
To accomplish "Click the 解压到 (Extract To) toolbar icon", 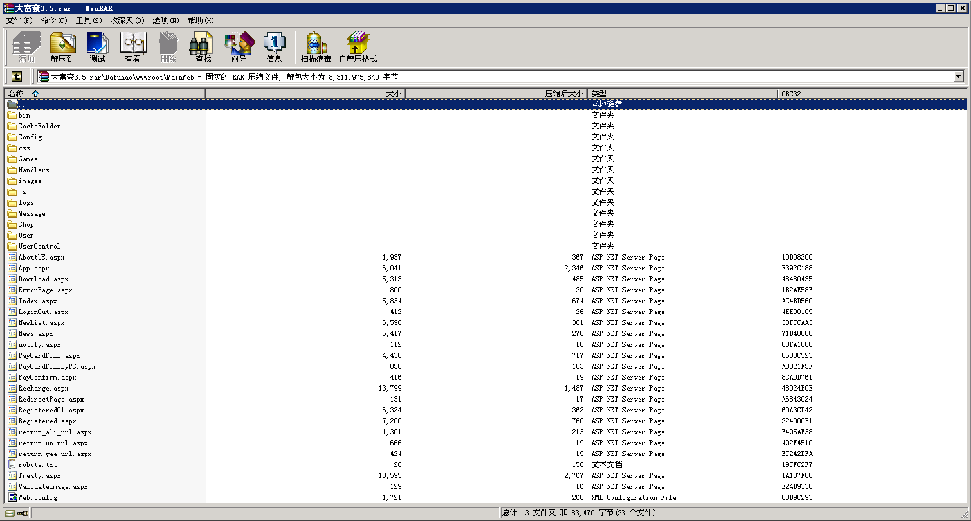I will tap(62, 47).
